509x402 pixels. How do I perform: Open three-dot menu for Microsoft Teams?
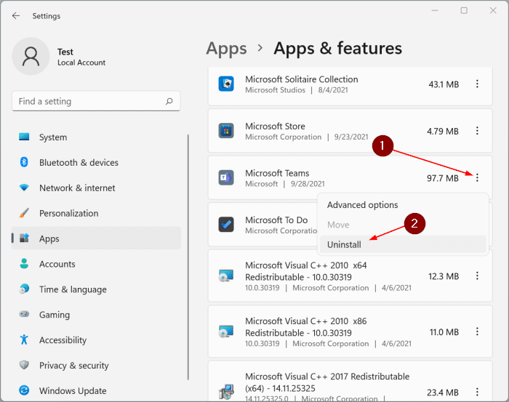[477, 177]
